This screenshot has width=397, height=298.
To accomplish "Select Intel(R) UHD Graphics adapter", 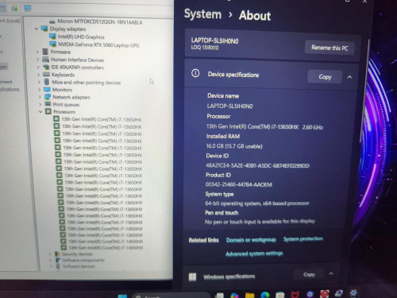I will click(x=81, y=37).
